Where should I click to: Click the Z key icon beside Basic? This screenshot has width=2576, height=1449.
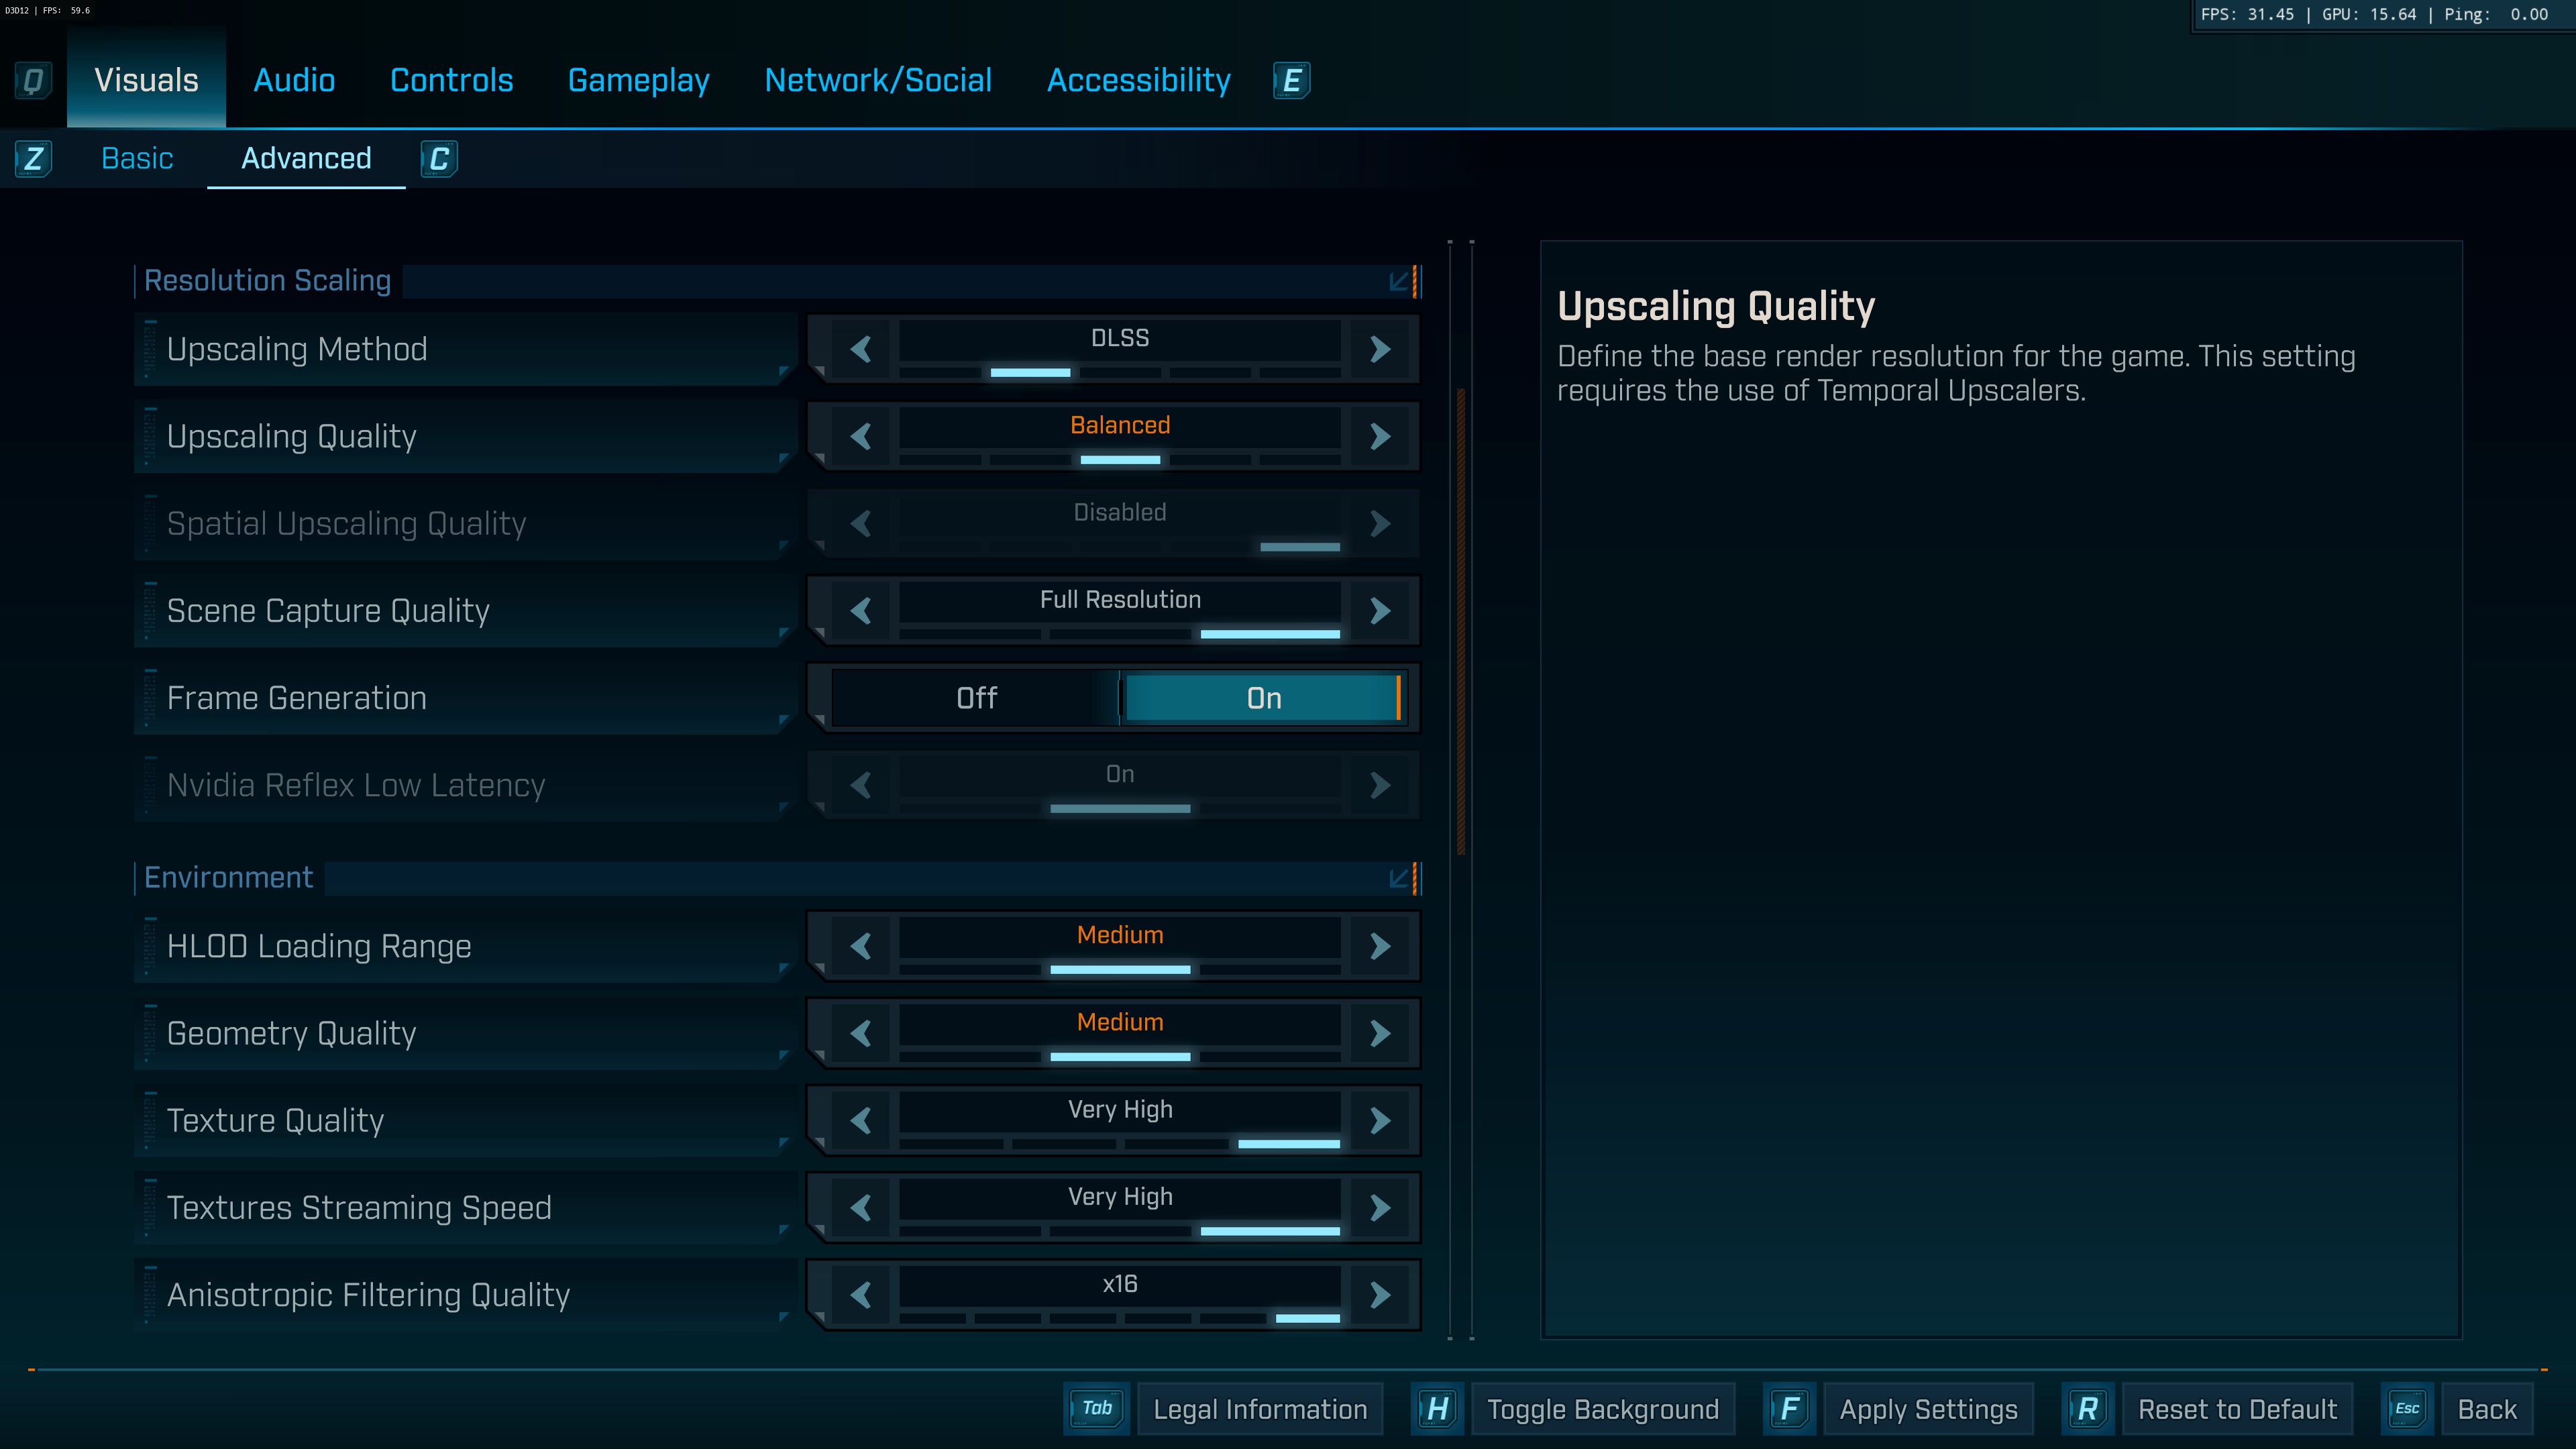[33, 159]
